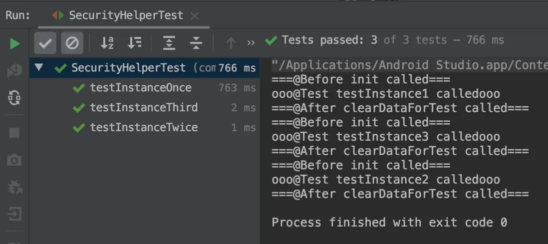Click the green Run tests button

[x=14, y=44]
